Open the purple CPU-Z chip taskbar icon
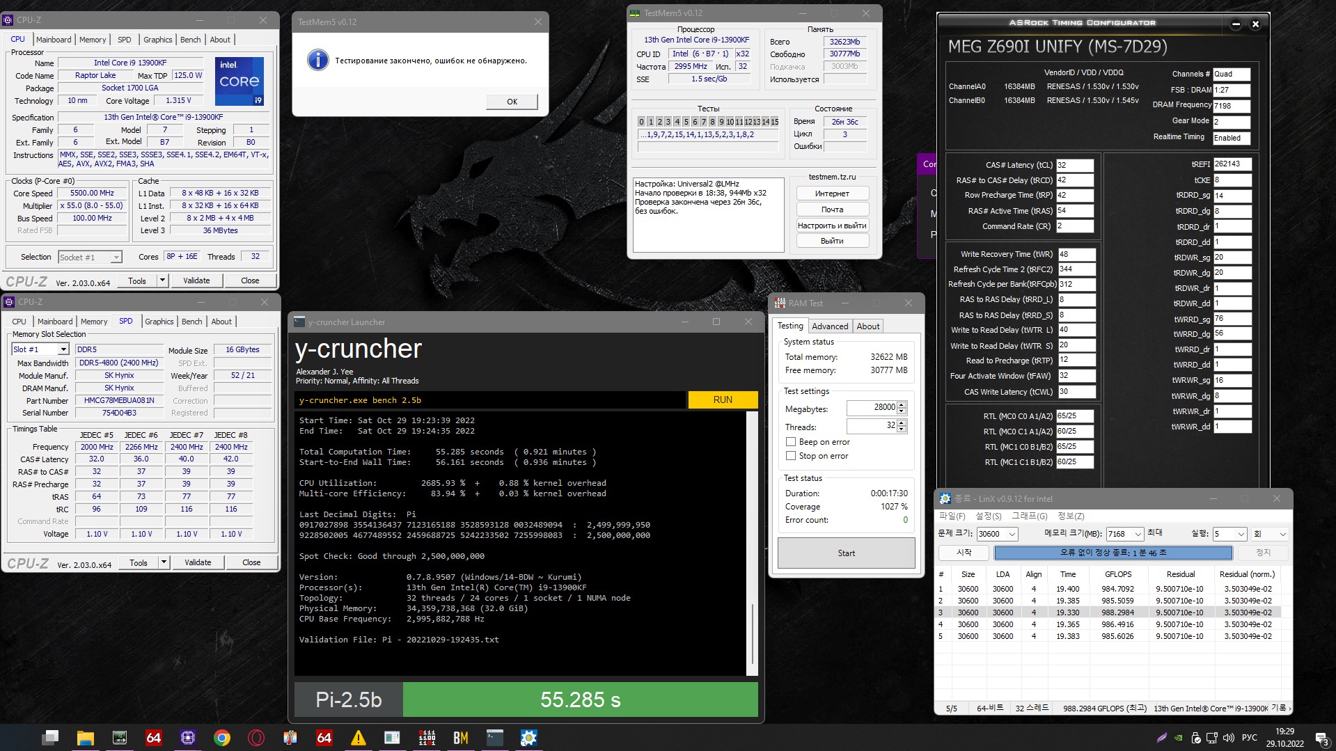This screenshot has width=1336, height=751. coord(187,738)
